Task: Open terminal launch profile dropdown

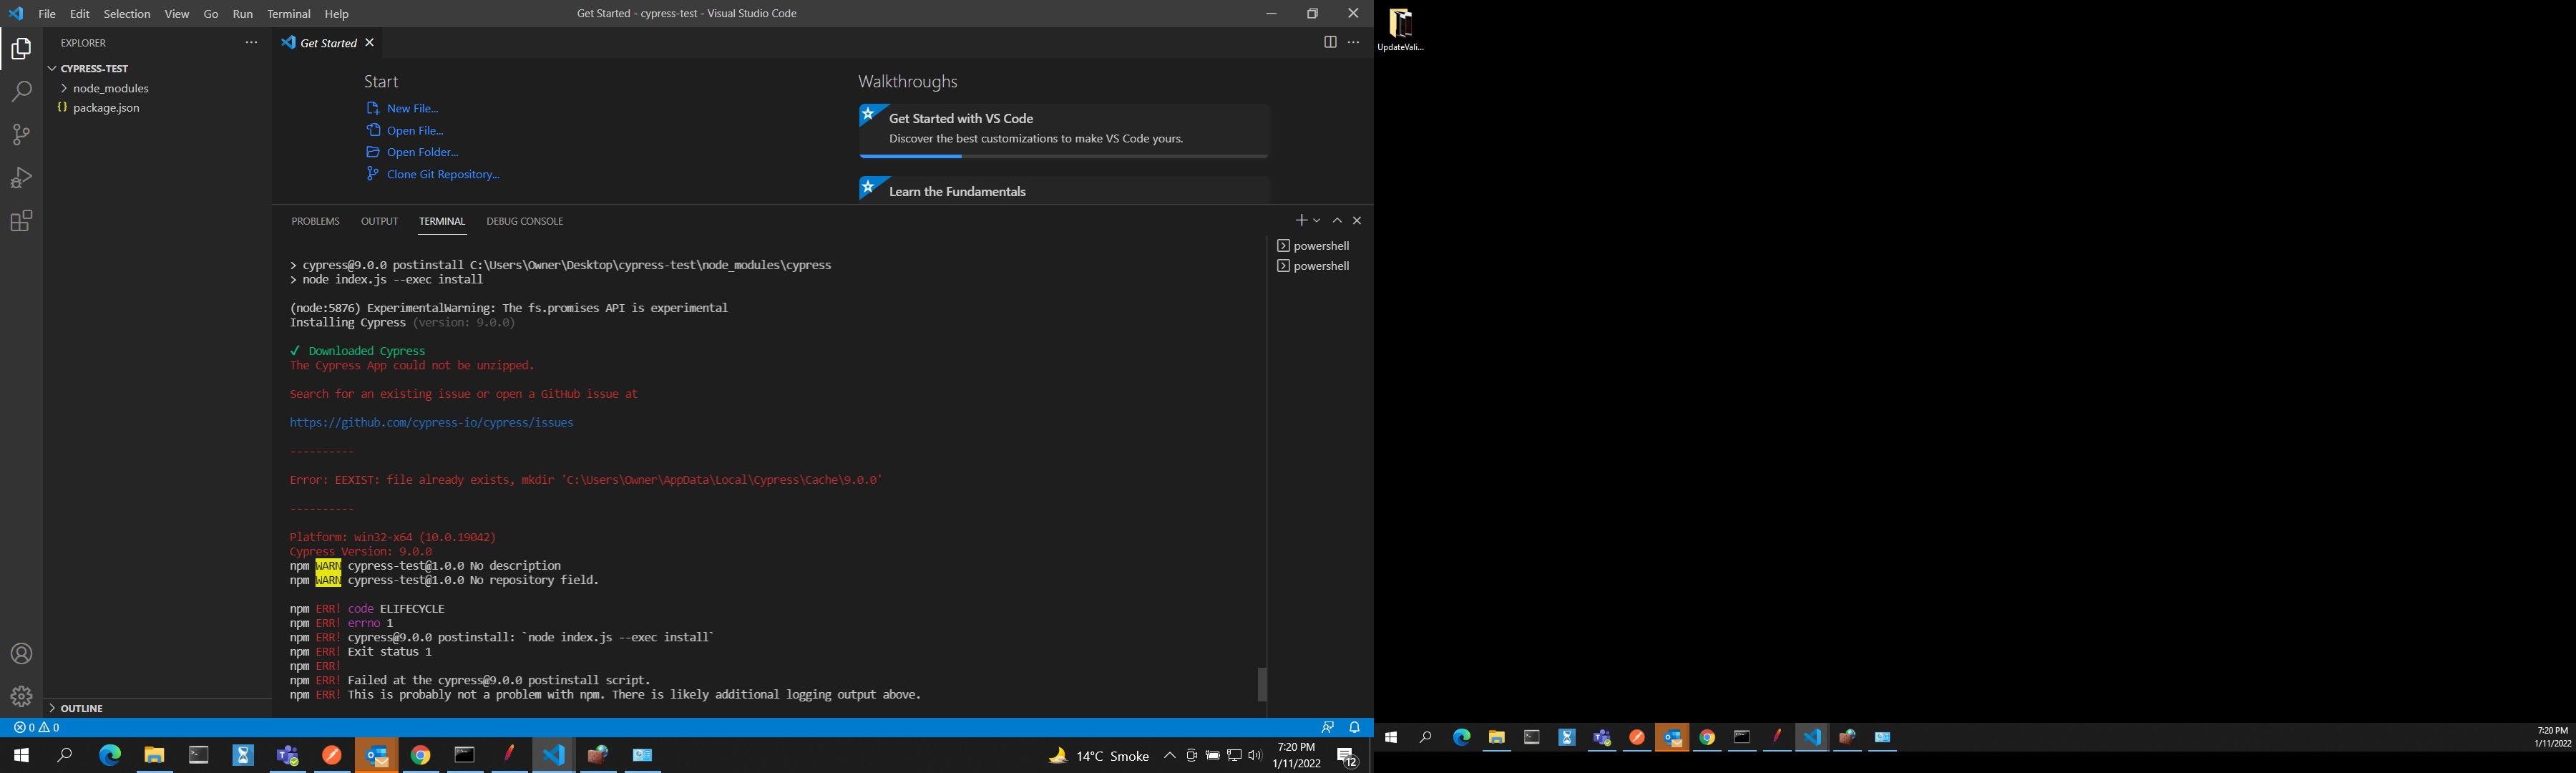Action: [x=1317, y=220]
